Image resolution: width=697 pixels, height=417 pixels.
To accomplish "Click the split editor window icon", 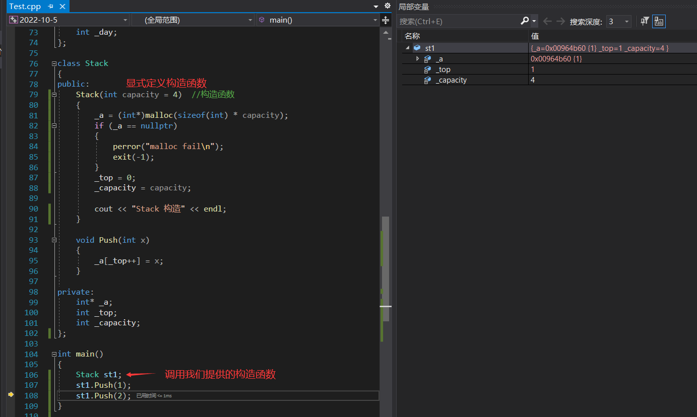I will click(386, 20).
